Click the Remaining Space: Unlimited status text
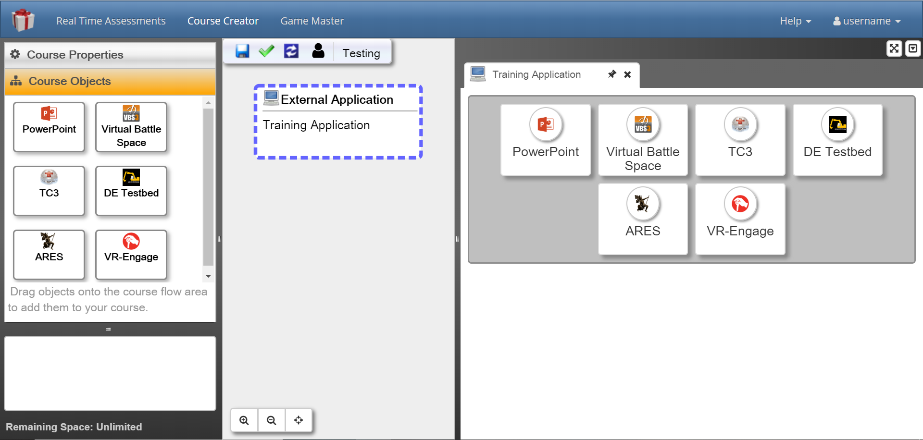Screen dimensions: 923x440 tap(74, 427)
